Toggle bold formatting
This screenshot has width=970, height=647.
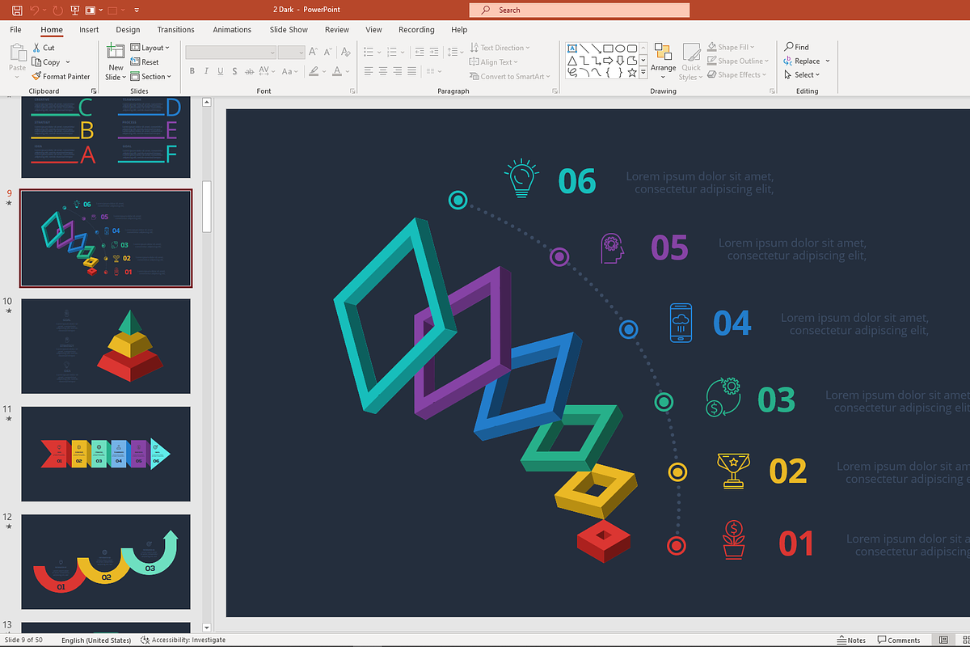tap(192, 71)
